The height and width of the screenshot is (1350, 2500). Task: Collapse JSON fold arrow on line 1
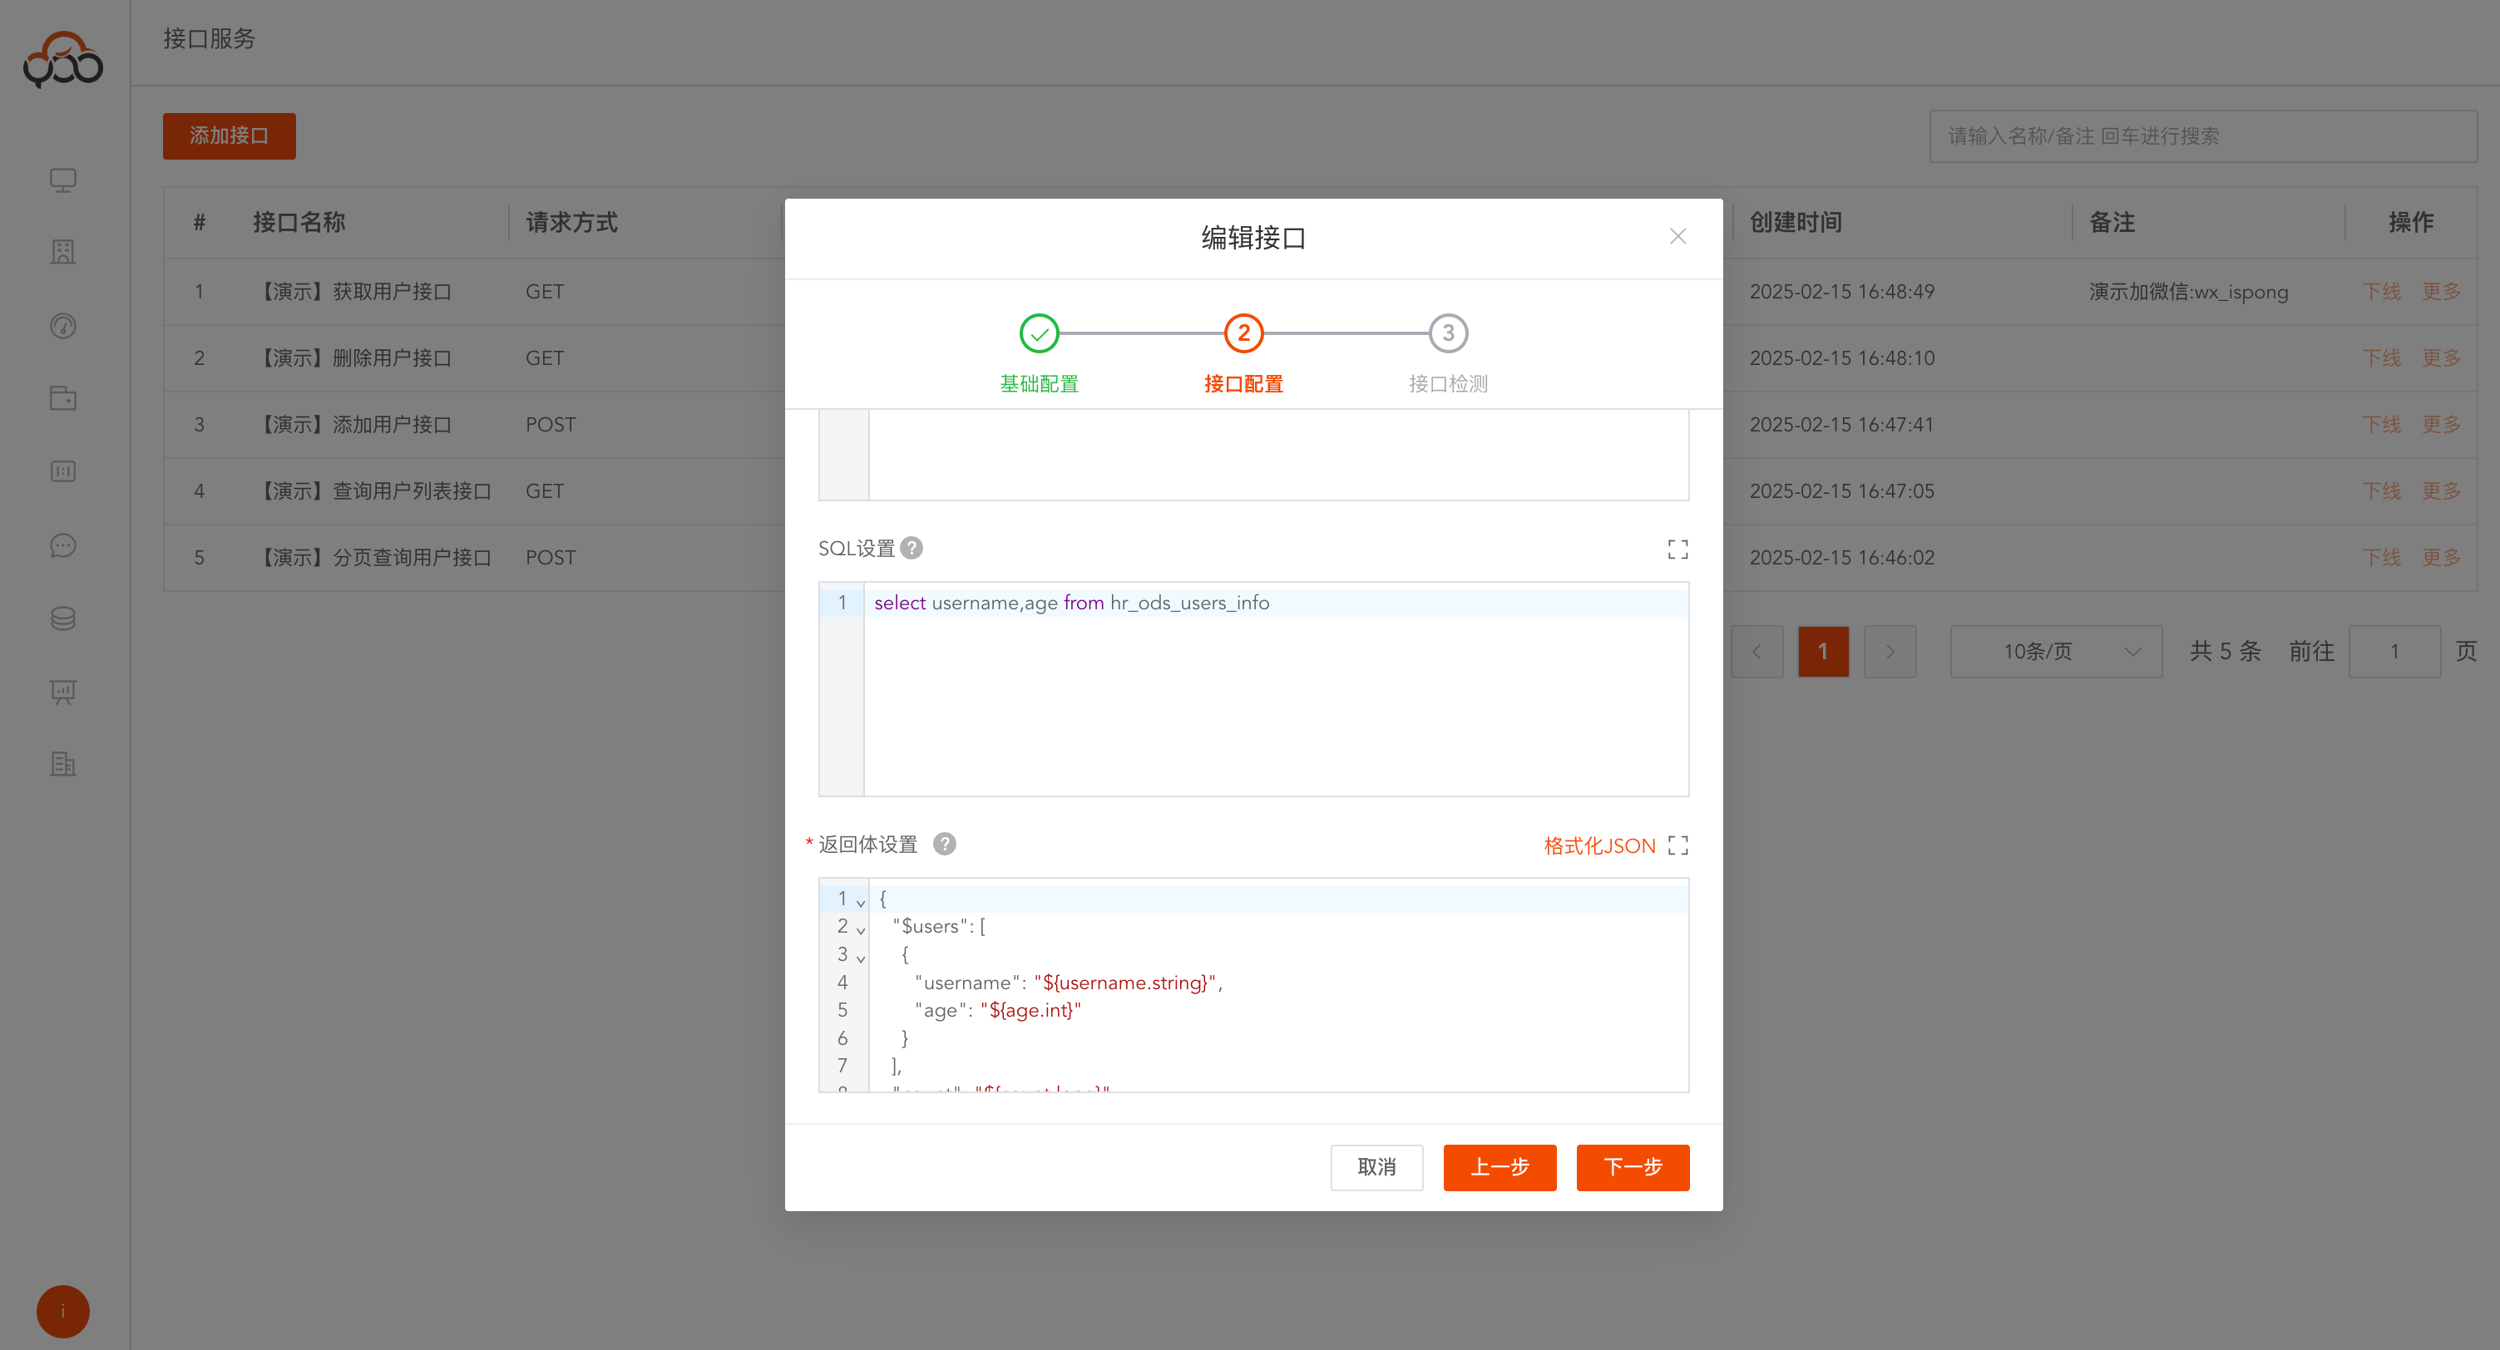(x=861, y=902)
